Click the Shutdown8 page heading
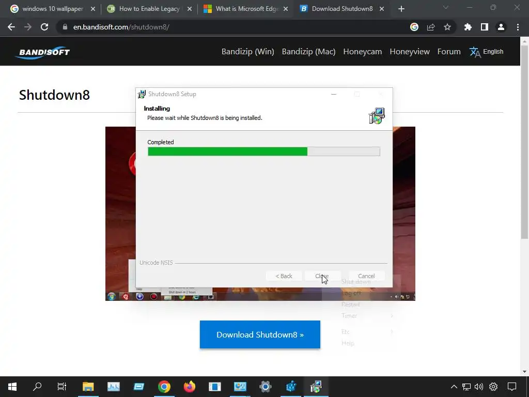Image resolution: width=529 pixels, height=397 pixels. tap(54, 95)
